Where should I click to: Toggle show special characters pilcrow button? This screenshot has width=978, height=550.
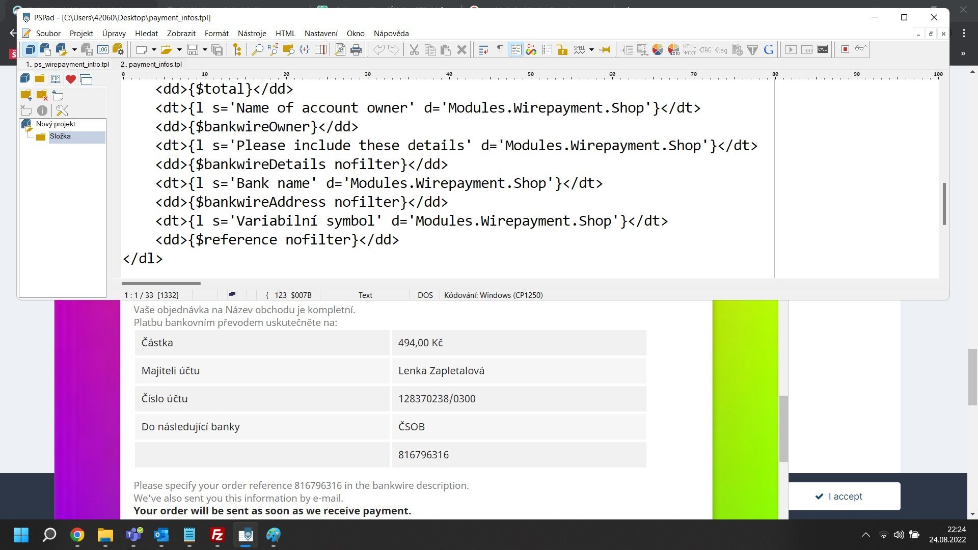click(x=500, y=49)
